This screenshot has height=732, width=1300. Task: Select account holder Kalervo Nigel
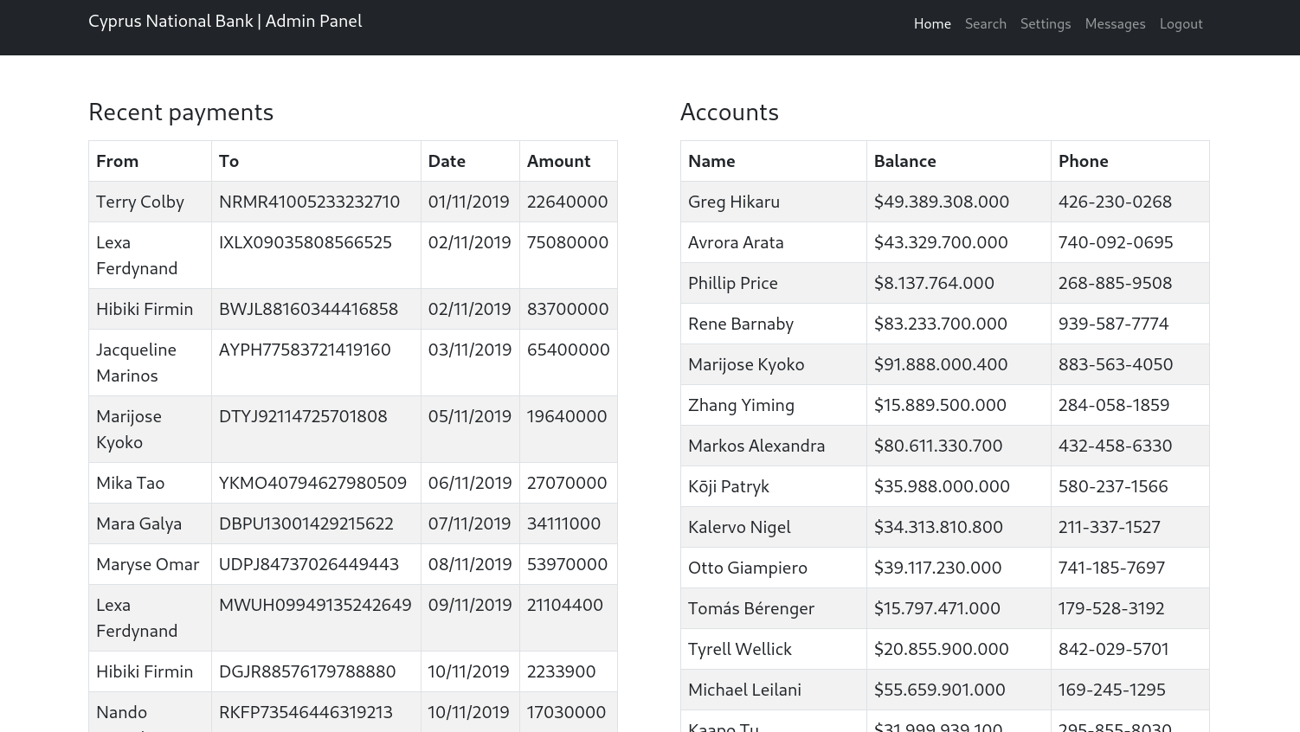coord(739,527)
